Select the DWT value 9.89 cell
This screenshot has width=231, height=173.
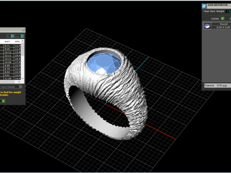coord(9,65)
